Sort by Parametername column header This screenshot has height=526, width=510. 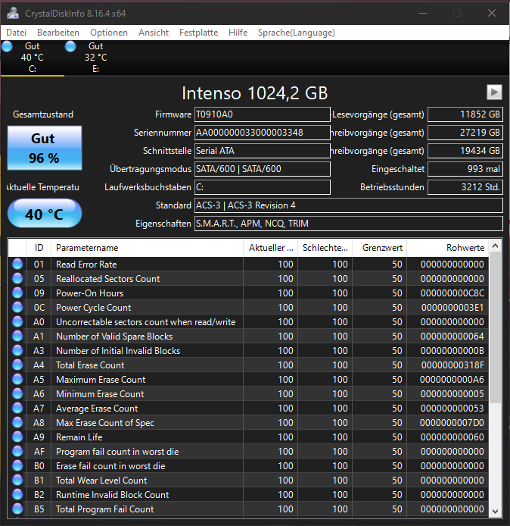click(148, 248)
